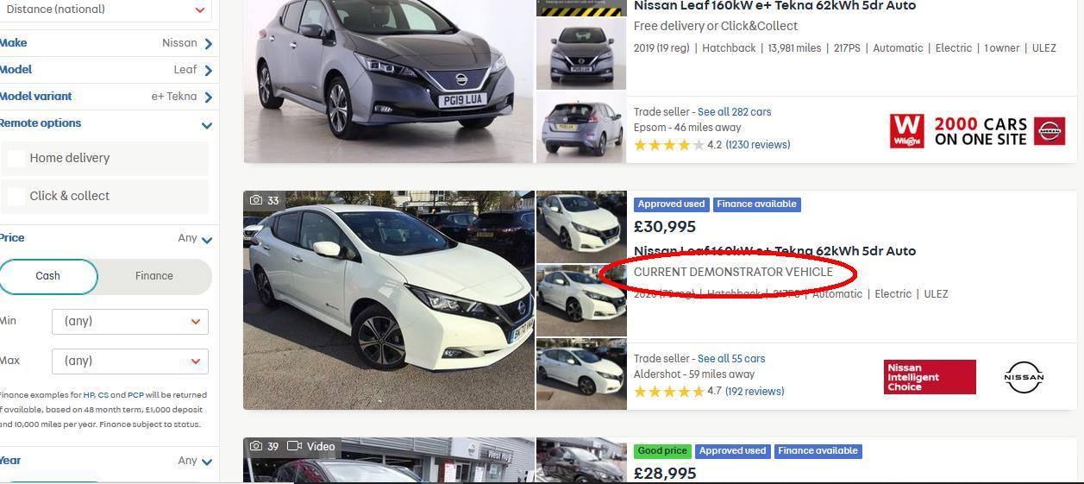Viewport: 1084px width, 484px height.
Task: Open main white Nissan Leaf photo
Action: pos(389,300)
